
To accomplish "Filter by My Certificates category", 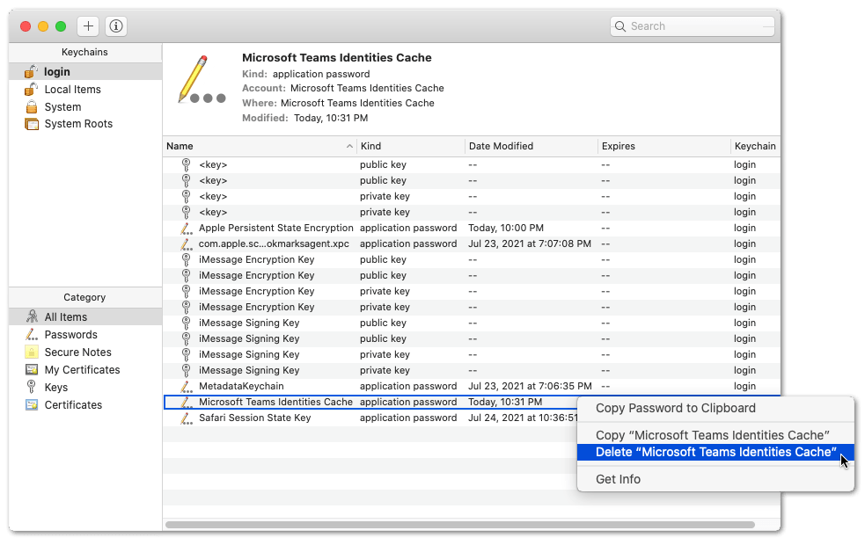I will pyautogui.click(x=85, y=370).
